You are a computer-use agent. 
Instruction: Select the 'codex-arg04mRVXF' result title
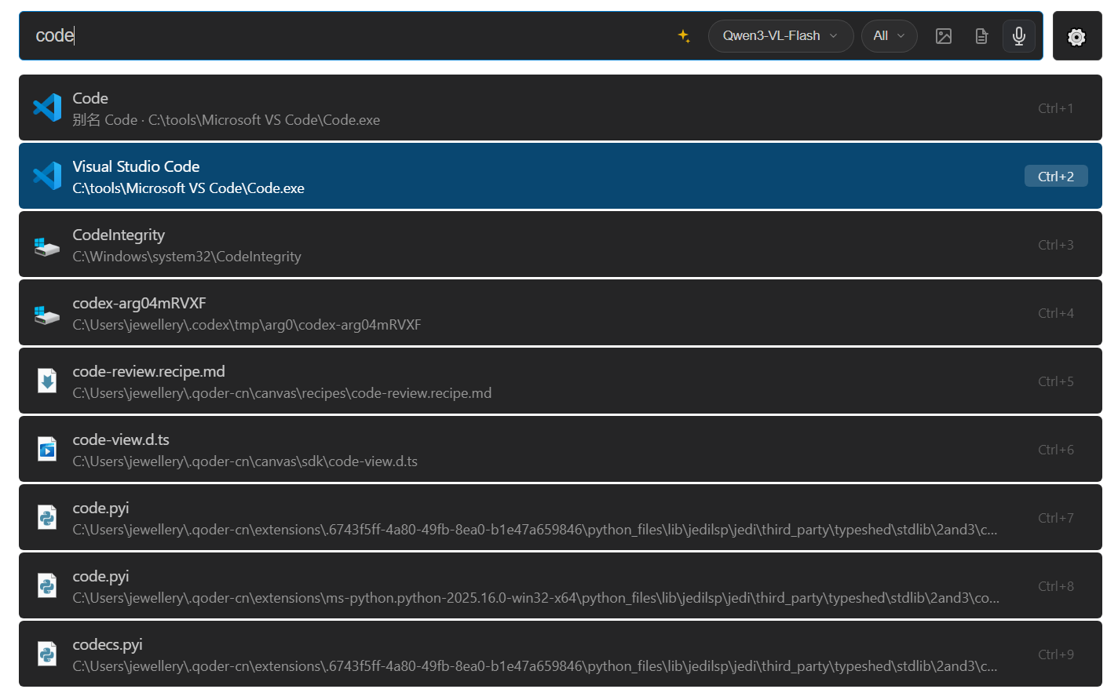point(139,303)
